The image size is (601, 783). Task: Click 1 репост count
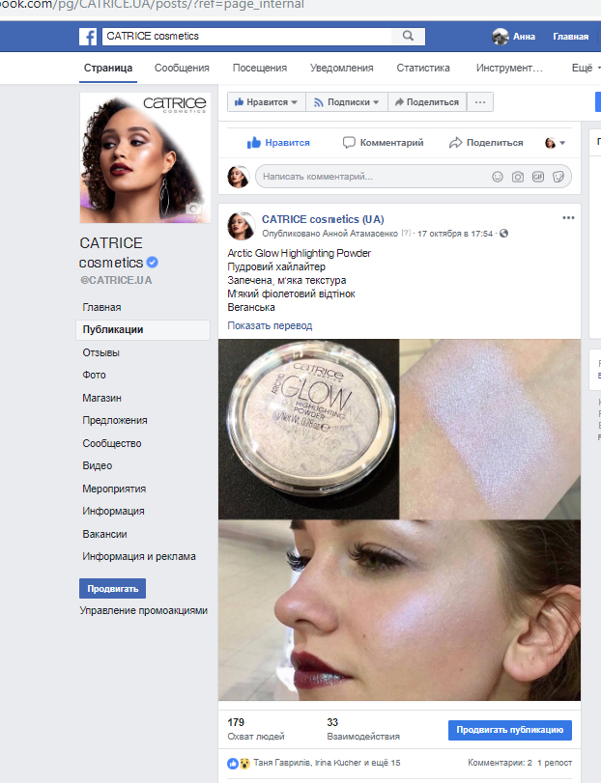(555, 763)
